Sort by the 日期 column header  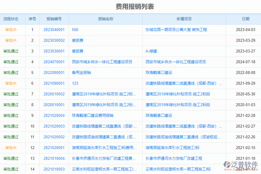pyautogui.click(x=246, y=19)
